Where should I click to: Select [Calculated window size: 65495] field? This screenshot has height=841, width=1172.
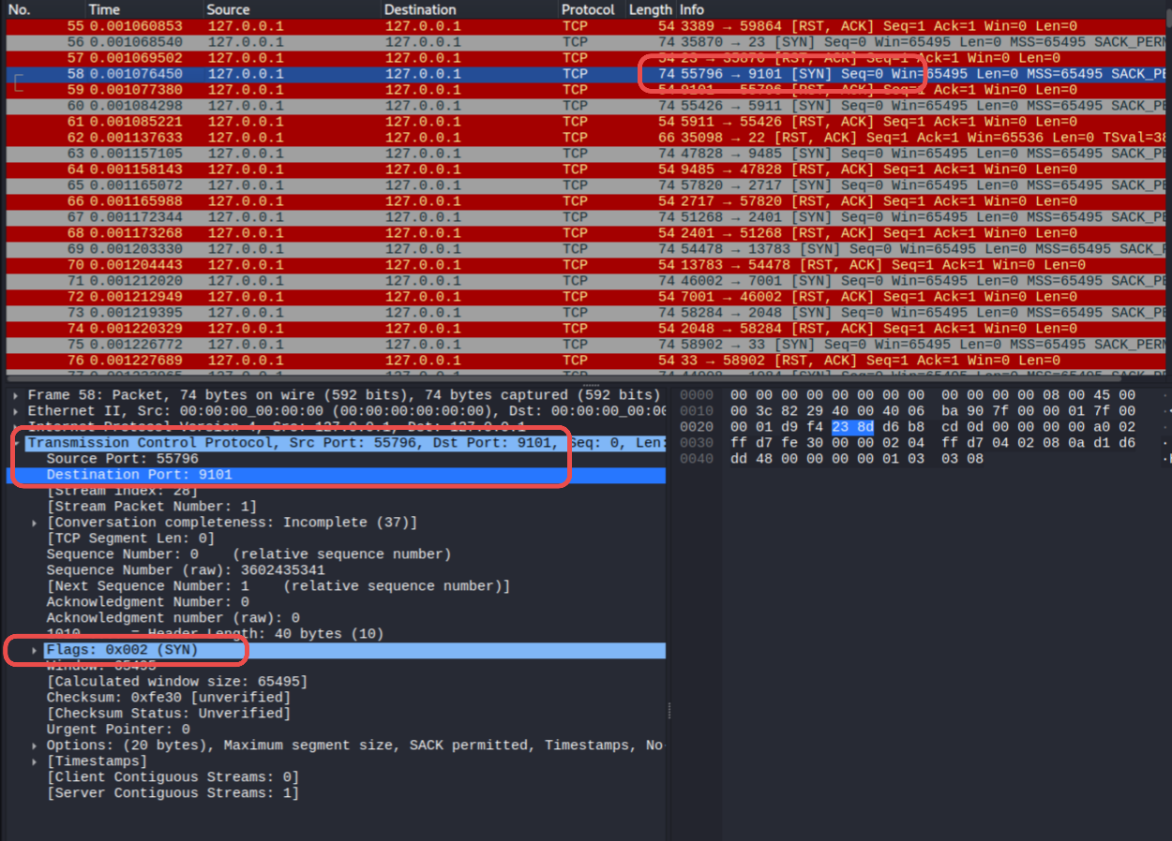(177, 682)
